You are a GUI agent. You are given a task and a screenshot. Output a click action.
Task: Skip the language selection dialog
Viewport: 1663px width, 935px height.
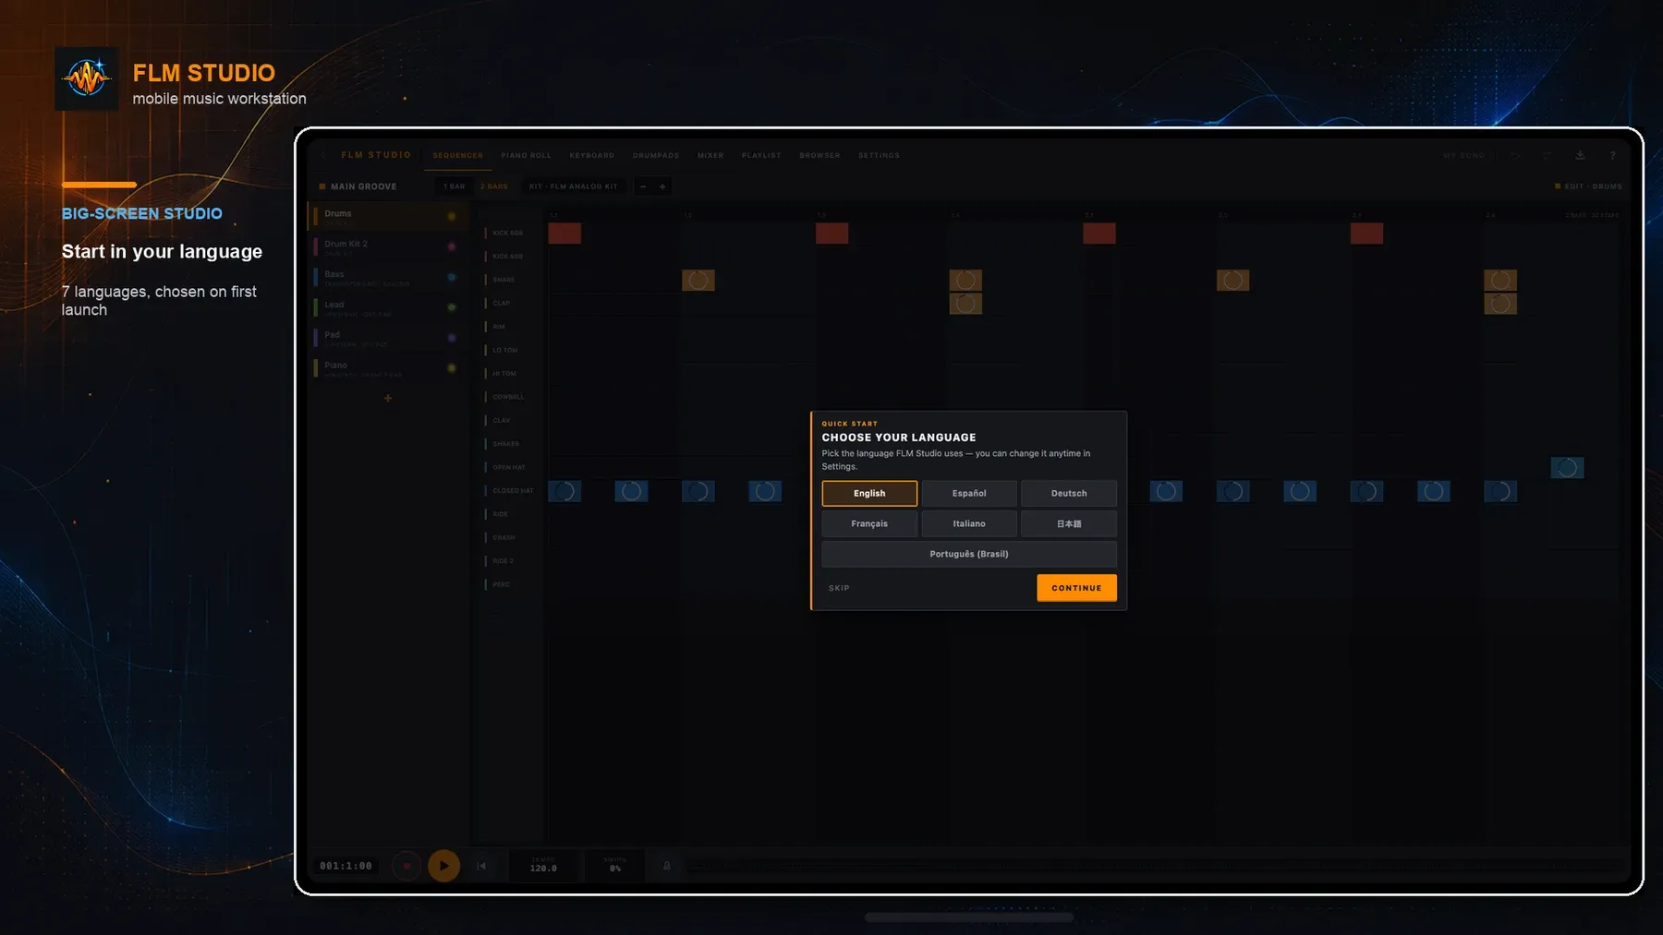pos(839,588)
